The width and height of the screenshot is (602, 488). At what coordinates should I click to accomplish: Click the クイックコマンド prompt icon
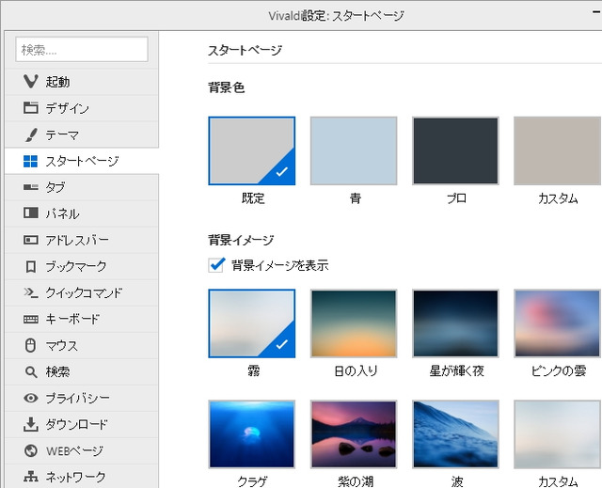click(x=31, y=293)
